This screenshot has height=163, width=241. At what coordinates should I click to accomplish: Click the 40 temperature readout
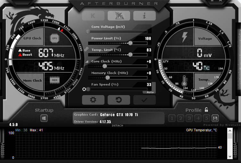tap(198, 66)
